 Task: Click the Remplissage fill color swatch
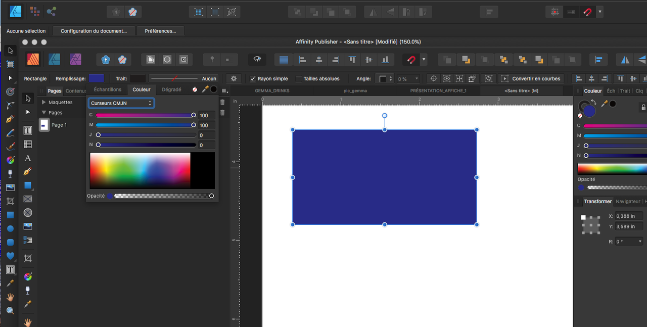[x=96, y=78]
